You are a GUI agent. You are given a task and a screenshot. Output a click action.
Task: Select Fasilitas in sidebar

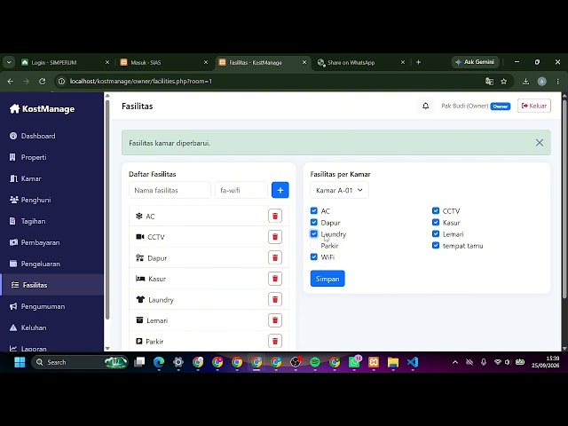[x=51, y=285]
